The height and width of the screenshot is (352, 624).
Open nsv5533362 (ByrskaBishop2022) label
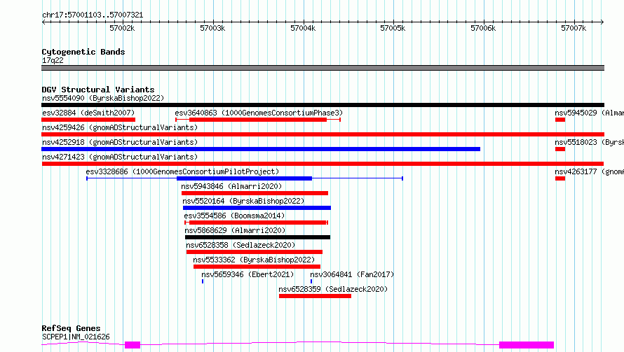(254, 260)
